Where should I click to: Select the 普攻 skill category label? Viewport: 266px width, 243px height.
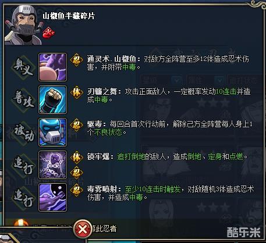pyautogui.click(x=24, y=101)
